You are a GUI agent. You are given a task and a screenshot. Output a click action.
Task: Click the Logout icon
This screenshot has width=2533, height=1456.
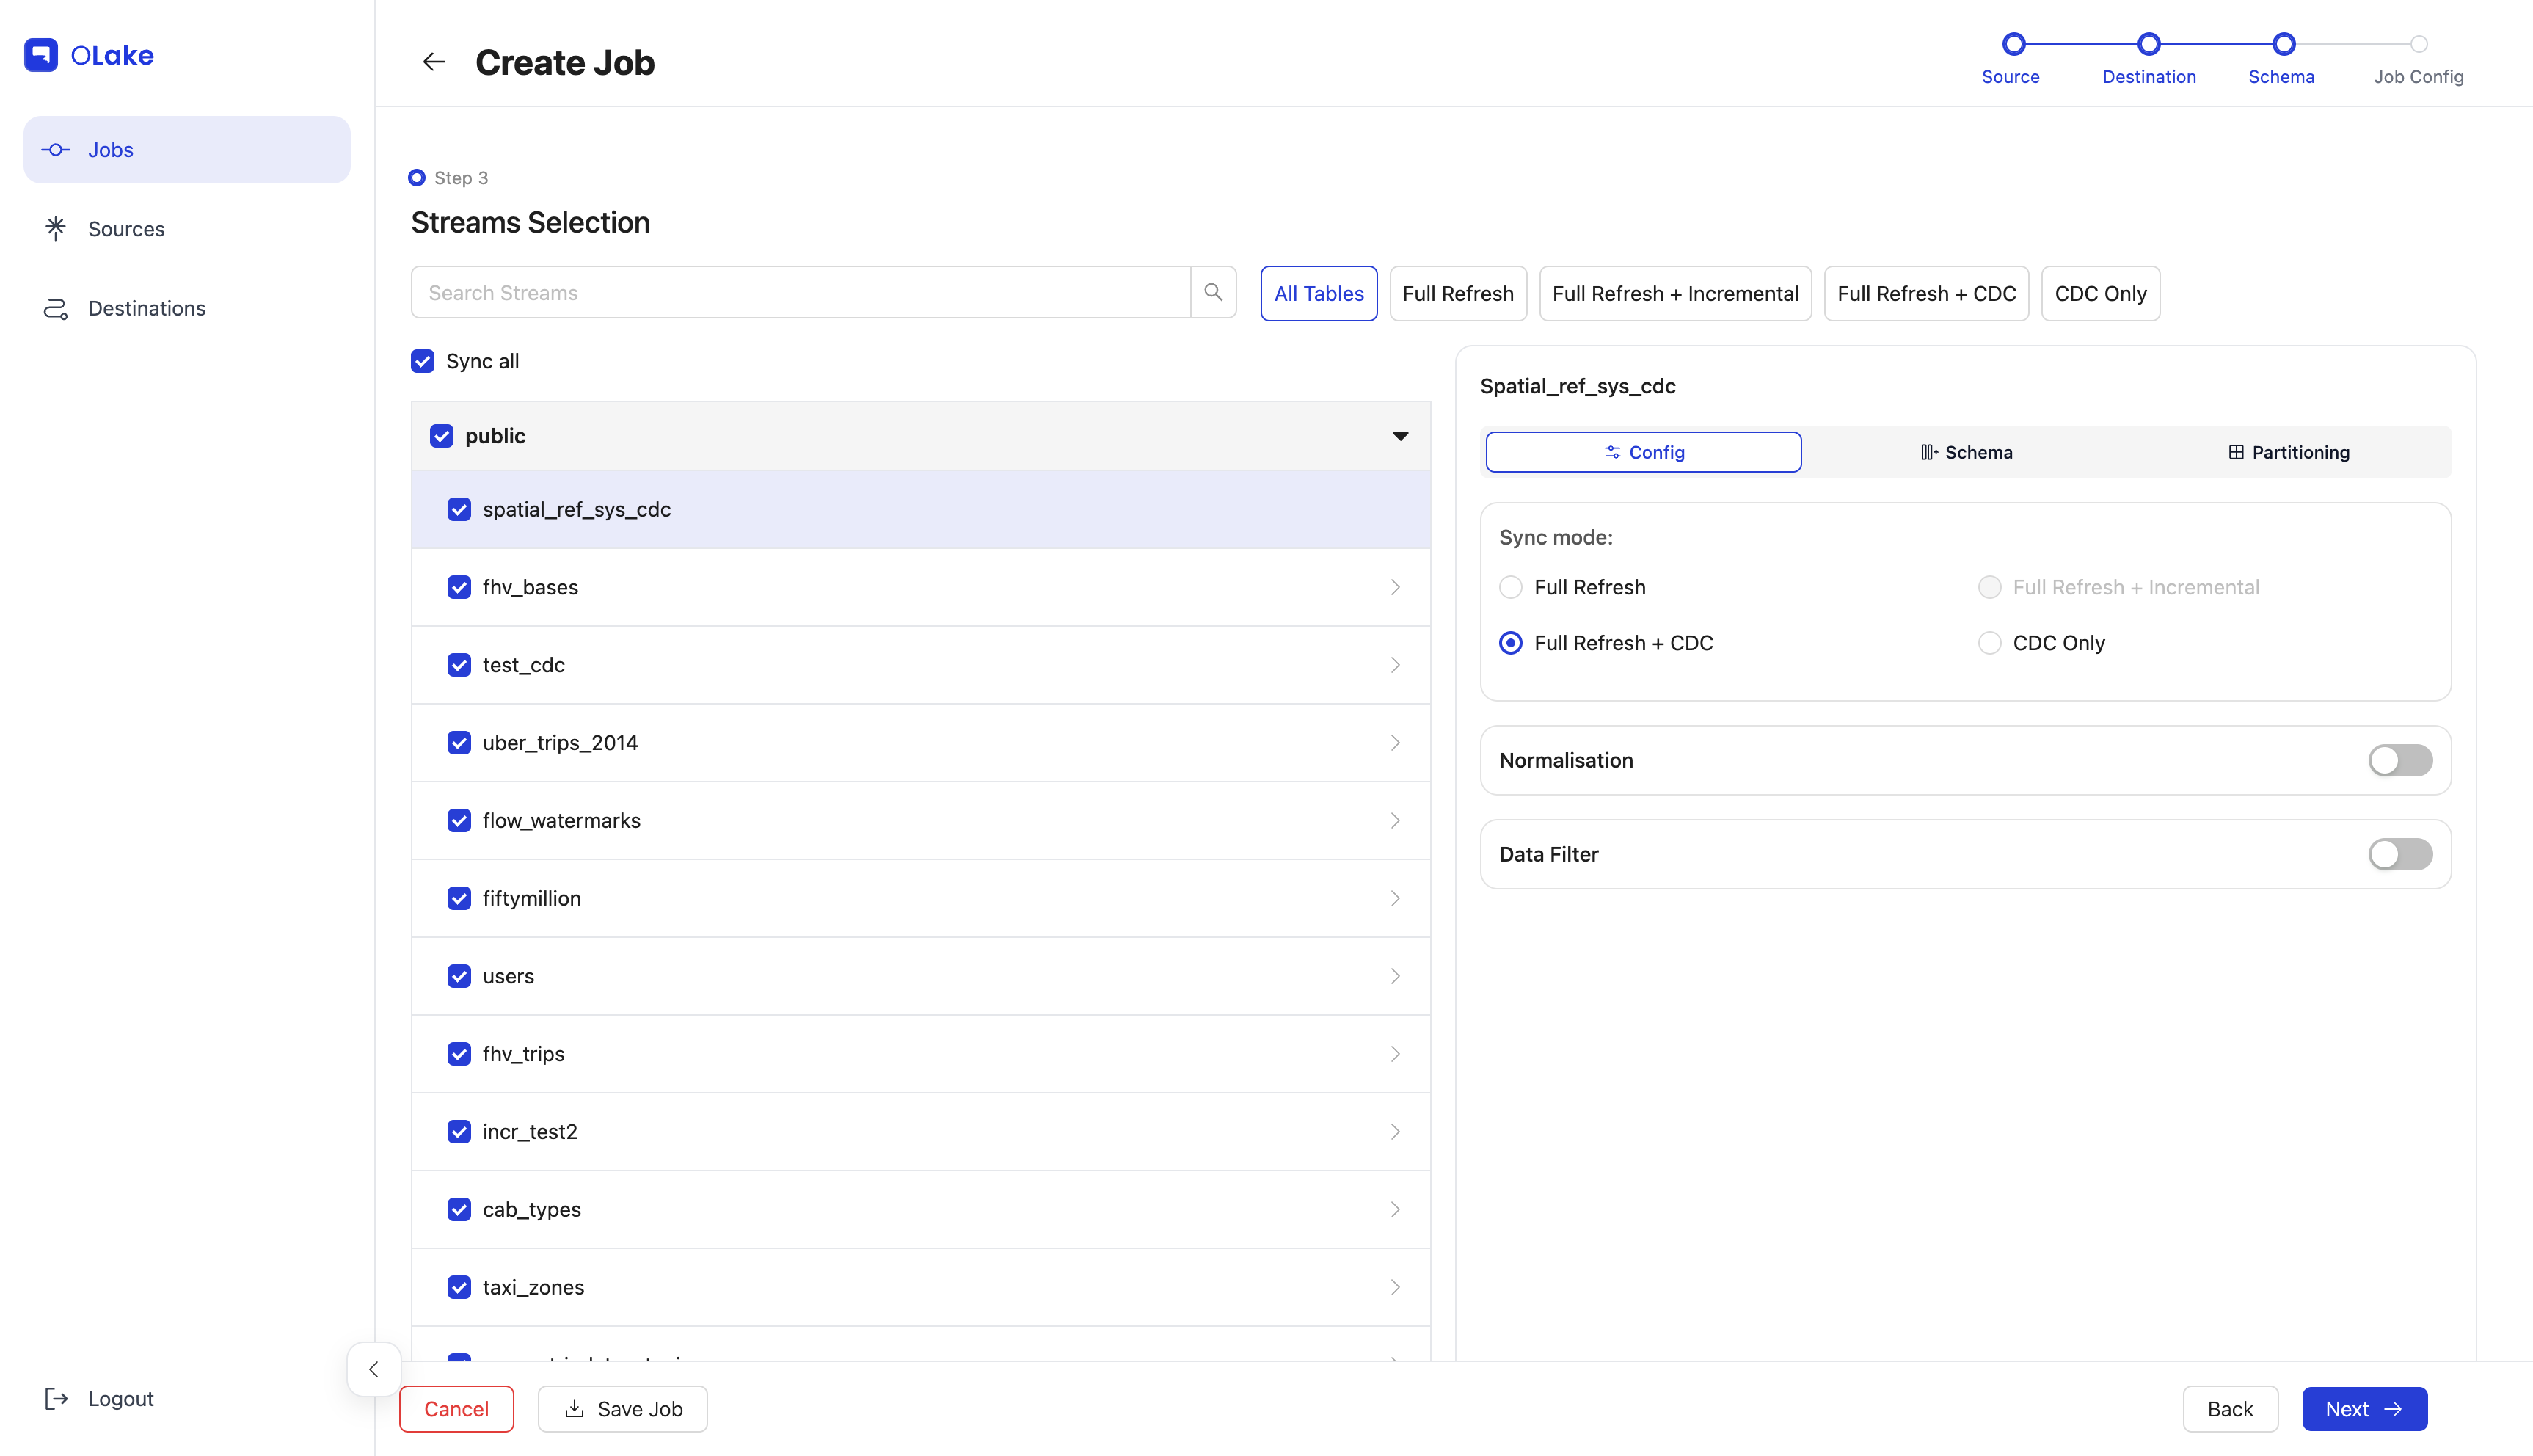tap(56, 1398)
